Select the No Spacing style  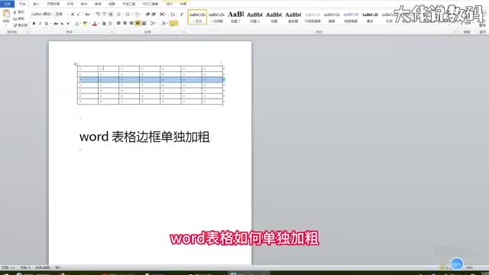(216, 17)
